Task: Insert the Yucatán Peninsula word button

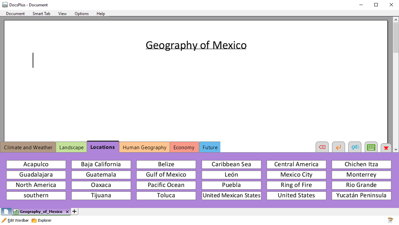Action: click(x=361, y=195)
